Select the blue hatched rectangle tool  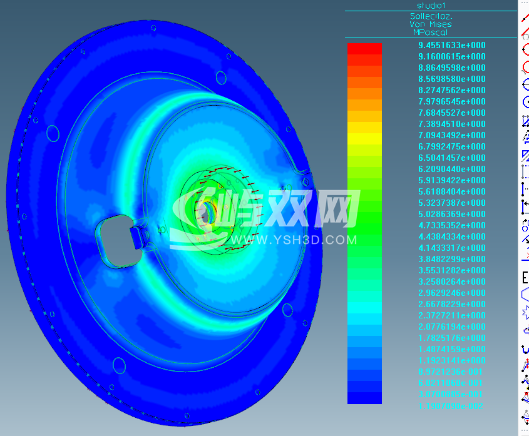pos(525,121)
